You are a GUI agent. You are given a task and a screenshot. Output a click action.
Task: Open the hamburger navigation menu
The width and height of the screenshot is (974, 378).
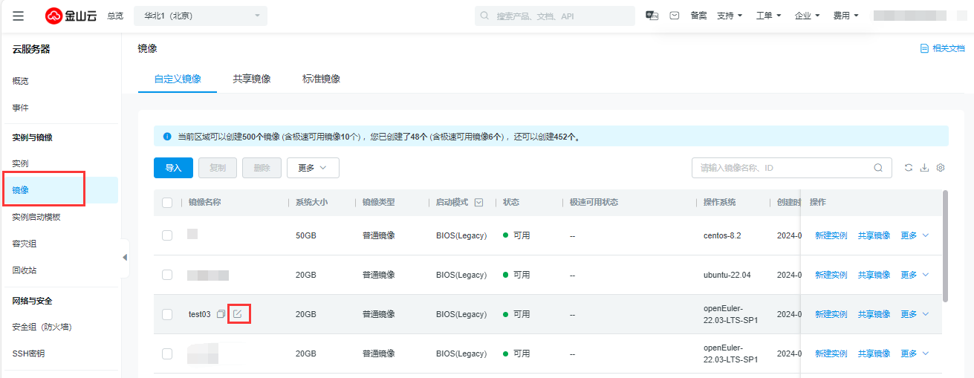tap(18, 16)
